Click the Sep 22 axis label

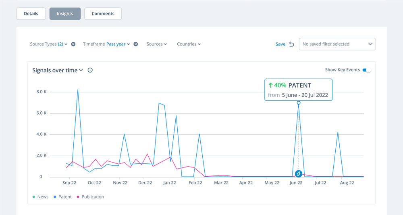point(69,183)
